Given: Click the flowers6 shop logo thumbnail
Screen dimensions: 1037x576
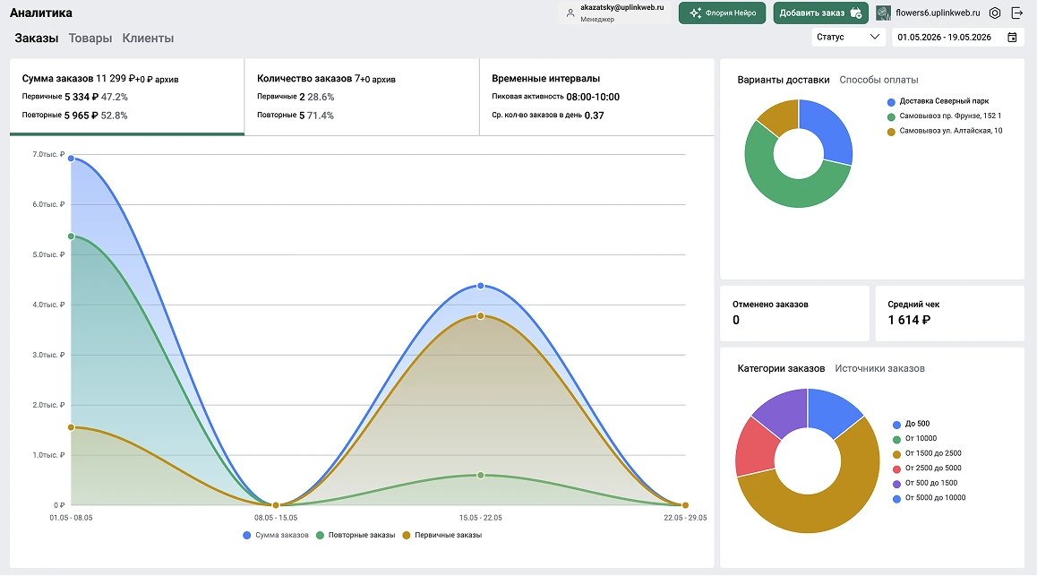Looking at the screenshot, I should pos(883,13).
